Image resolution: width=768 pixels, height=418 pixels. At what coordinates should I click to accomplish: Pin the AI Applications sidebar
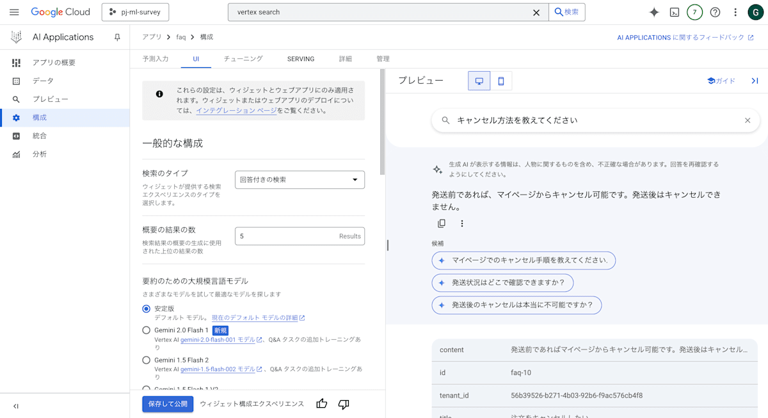(x=117, y=37)
